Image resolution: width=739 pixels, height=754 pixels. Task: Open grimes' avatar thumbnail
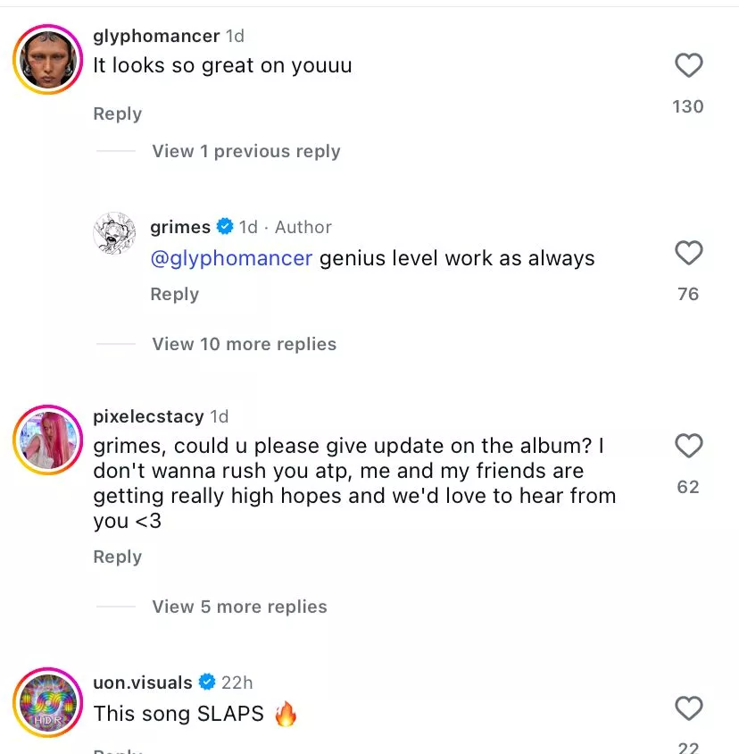[115, 234]
